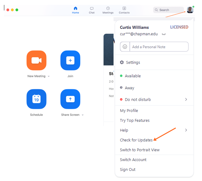Image resolution: width=202 pixels, height=181 pixels.
Task: Click the Share Screen arrow icon
Action: point(70,99)
